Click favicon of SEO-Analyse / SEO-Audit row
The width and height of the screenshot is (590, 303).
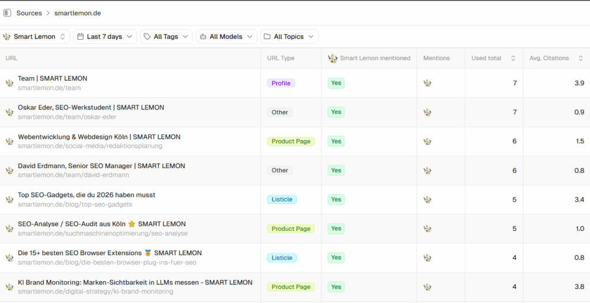[x=9, y=229]
